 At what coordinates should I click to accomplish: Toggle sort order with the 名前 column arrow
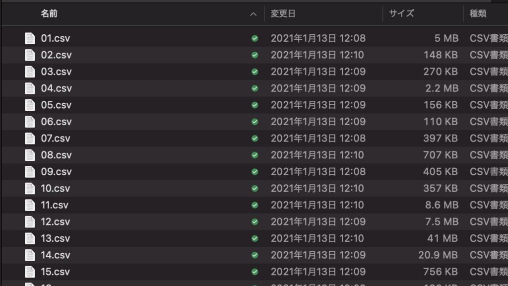pyautogui.click(x=254, y=14)
